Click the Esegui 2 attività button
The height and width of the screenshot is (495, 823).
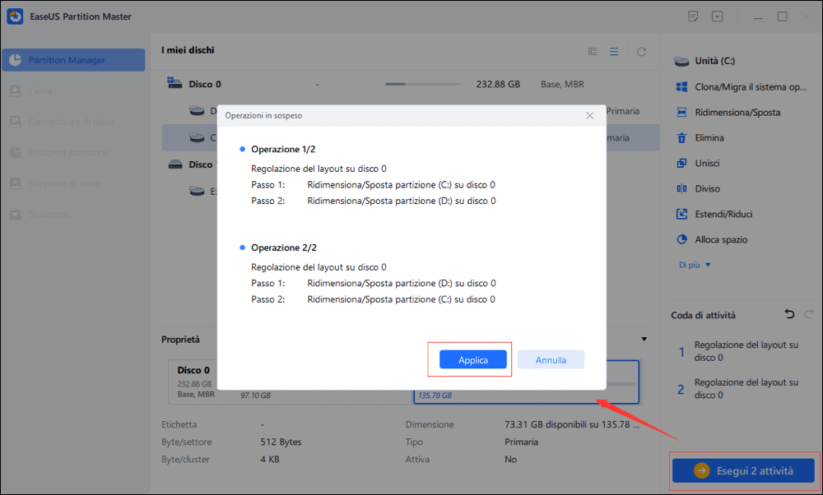coord(743,470)
